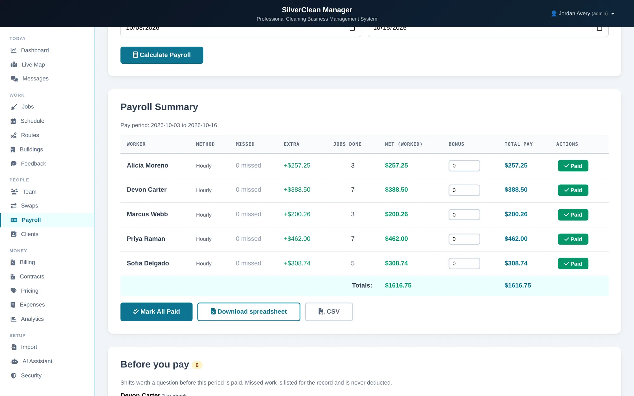Viewport: 634px width, 396px height.
Task: Click Billing invoice icon
Action: pyautogui.click(x=13, y=262)
